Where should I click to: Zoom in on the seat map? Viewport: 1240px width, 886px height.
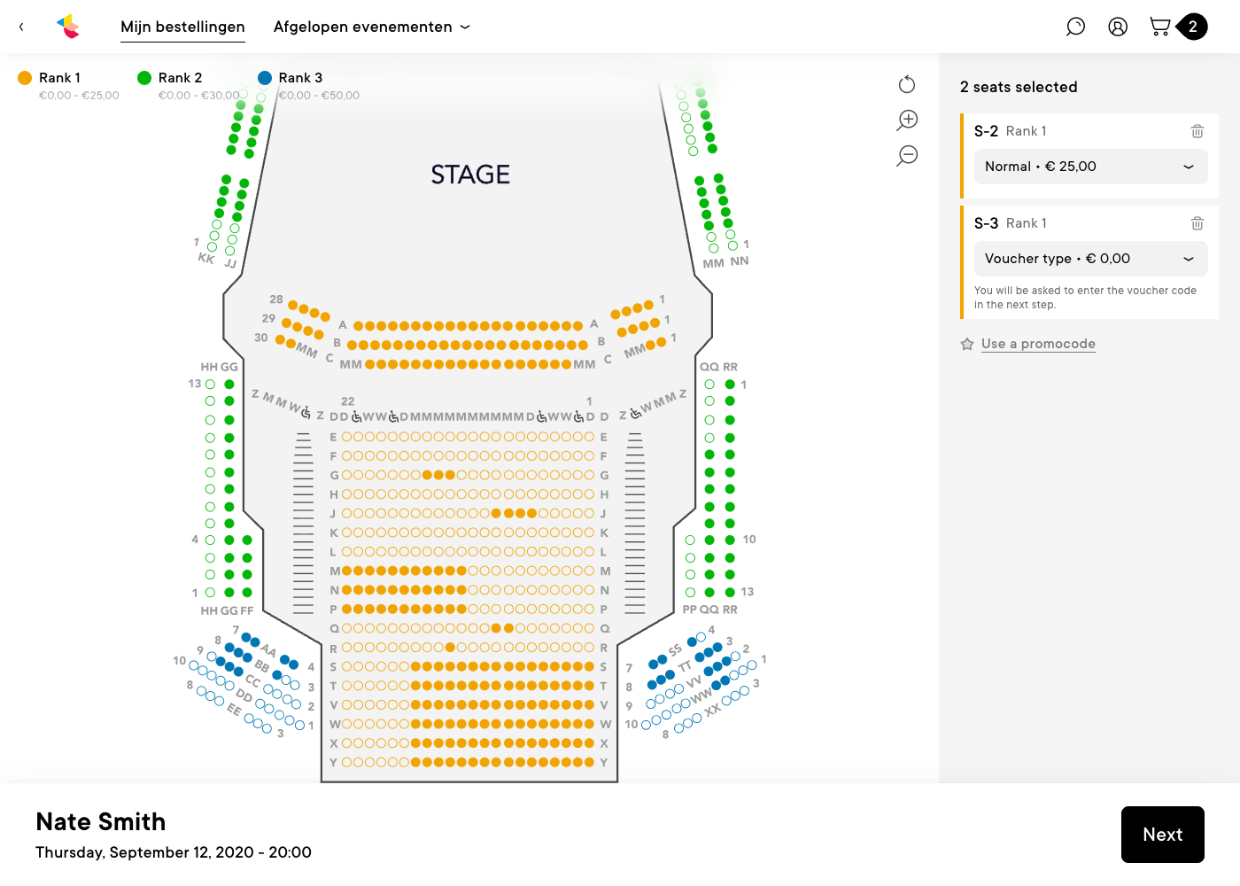click(x=907, y=120)
